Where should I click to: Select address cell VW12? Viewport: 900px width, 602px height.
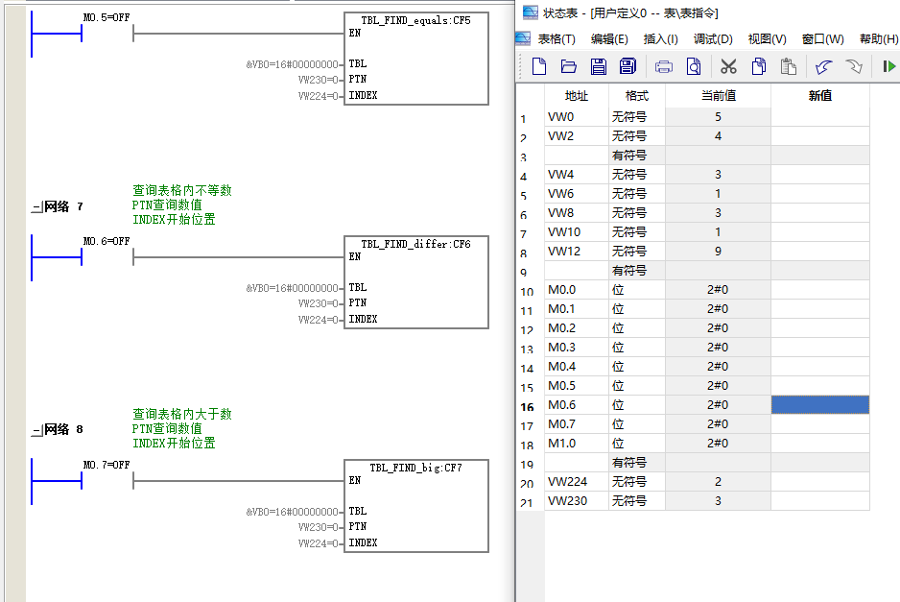click(577, 251)
